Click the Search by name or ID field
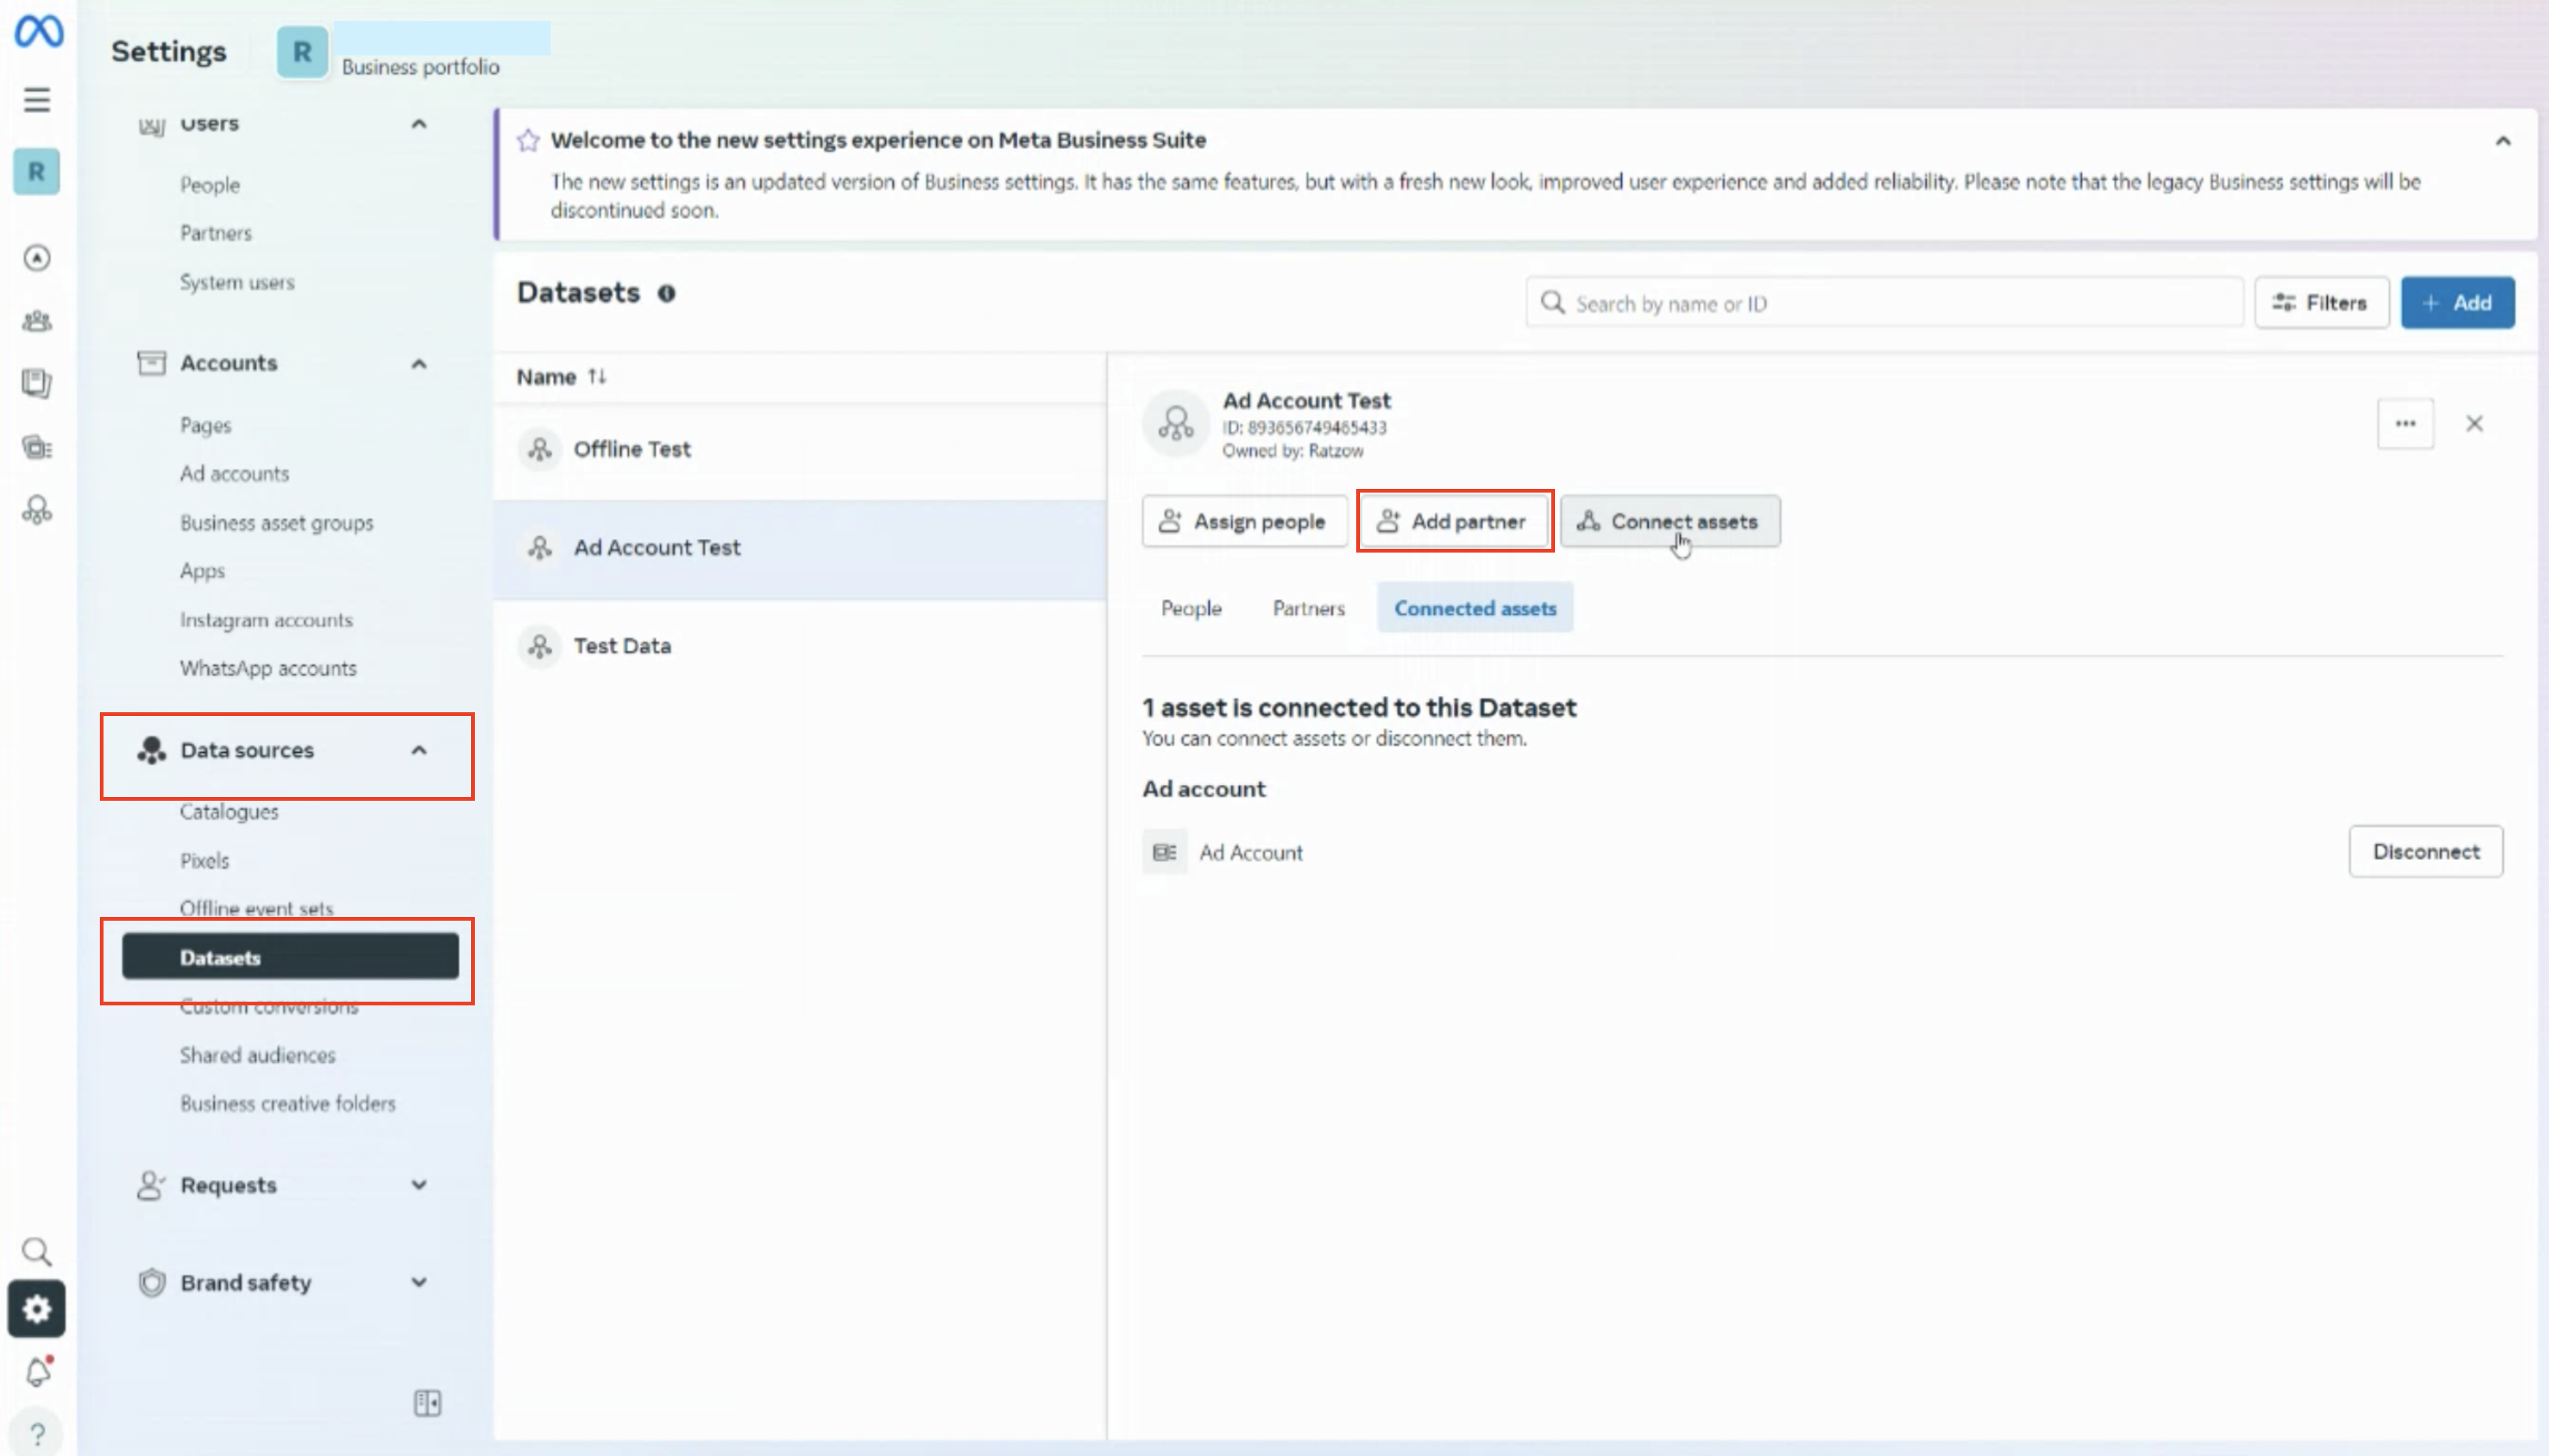This screenshot has width=2549, height=1456. click(1884, 303)
